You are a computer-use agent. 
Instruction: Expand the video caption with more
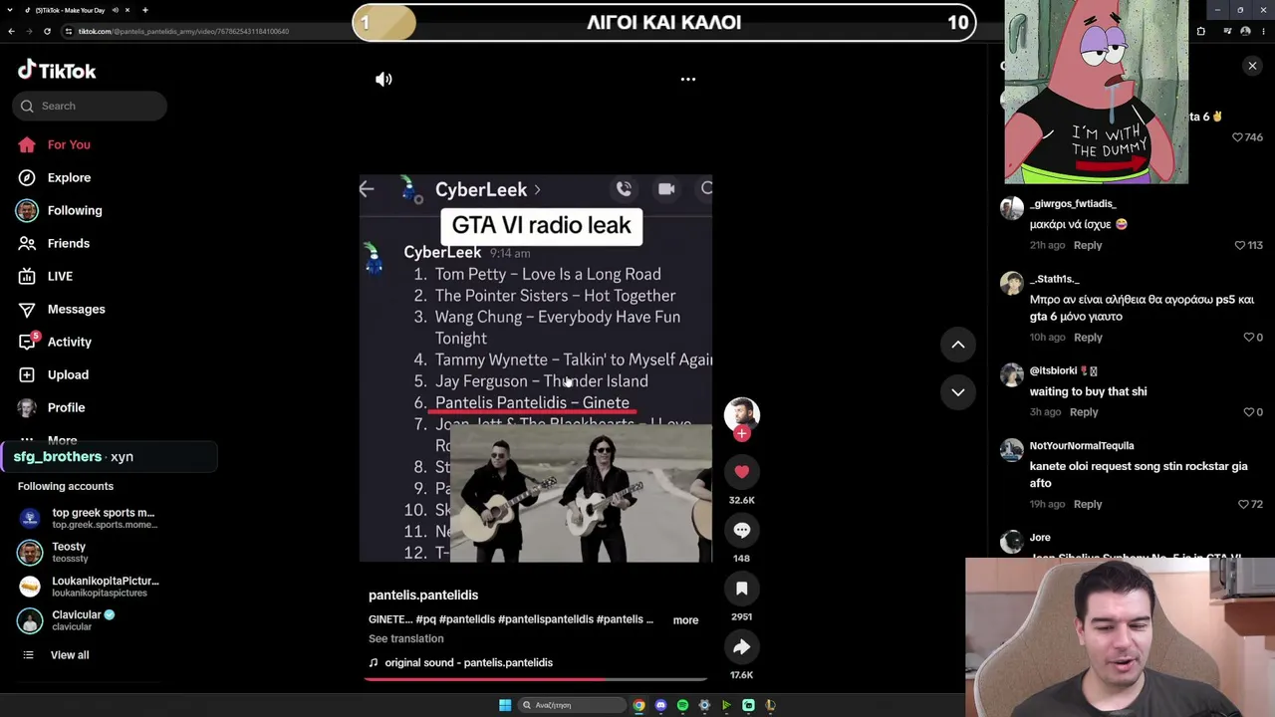[x=685, y=619]
